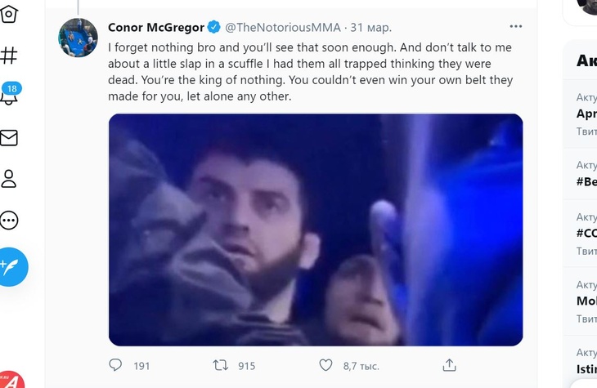Open the trend starting with "Mol"
Viewport: 597px width, 388px height.
click(x=586, y=301)
